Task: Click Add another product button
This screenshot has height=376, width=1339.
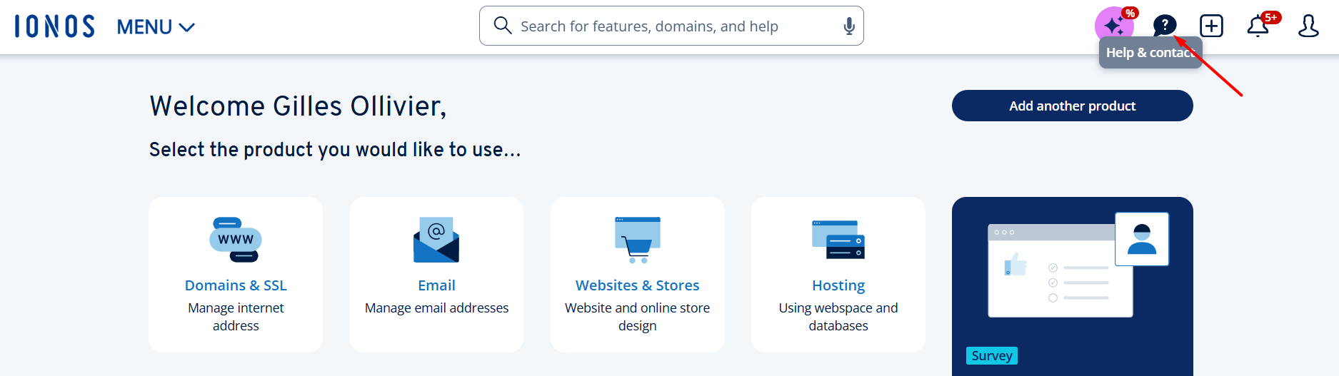Action: tap(1072, 106)
